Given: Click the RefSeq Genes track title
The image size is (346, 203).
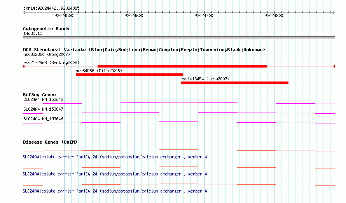Looking at the screenshot, I should coord(39,95).
